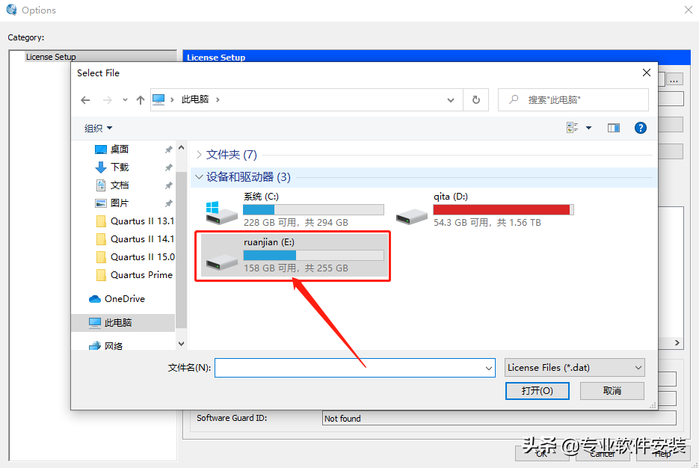
Task: Click the 打开(O) button
Action: [538, 391]
